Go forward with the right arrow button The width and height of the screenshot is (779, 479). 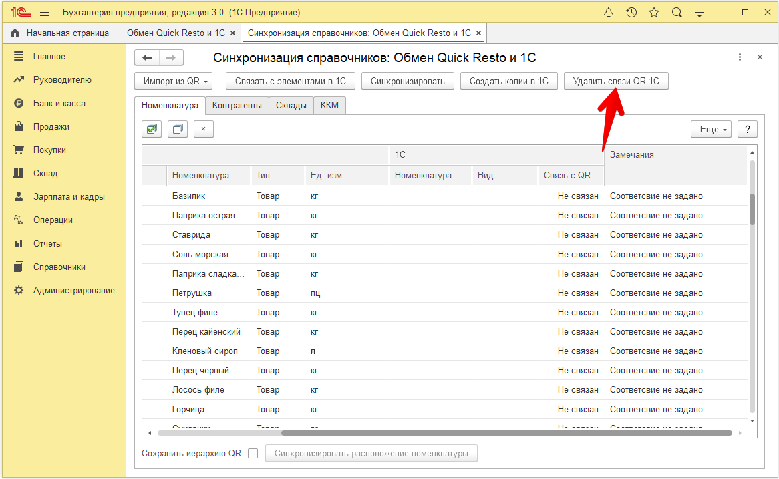(171, 57)
